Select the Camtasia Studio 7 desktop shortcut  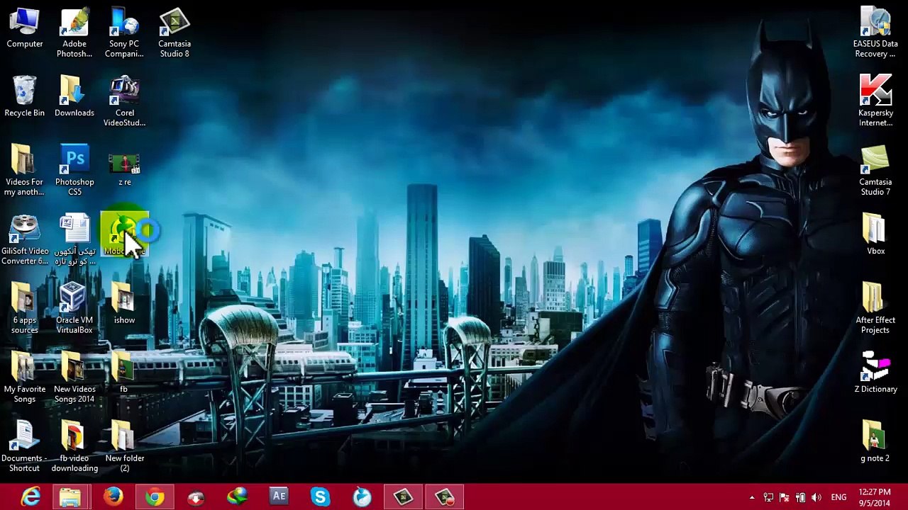[x=875, y=171]
